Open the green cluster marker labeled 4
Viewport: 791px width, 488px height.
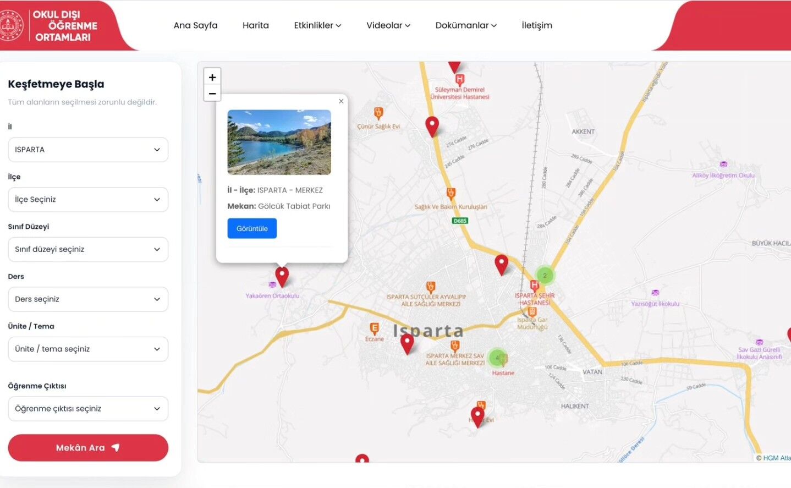coord(498,358)
